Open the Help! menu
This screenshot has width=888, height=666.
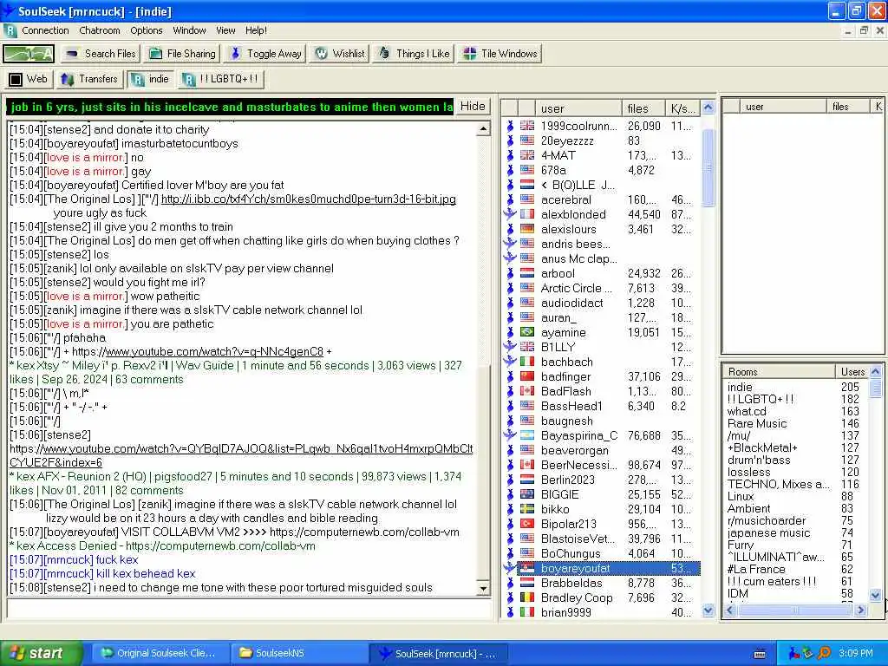(x=256, y=30)
